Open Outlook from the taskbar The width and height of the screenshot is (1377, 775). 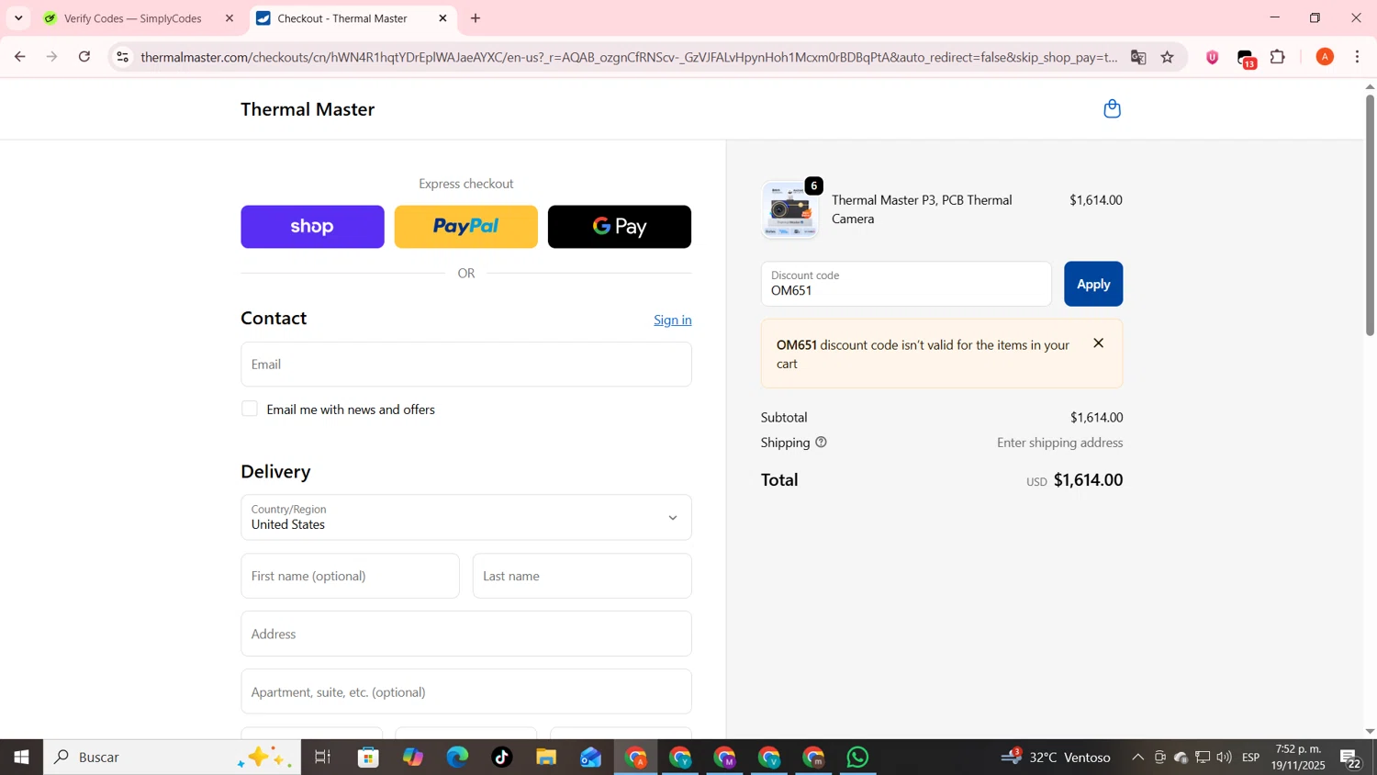click(590, 758)
